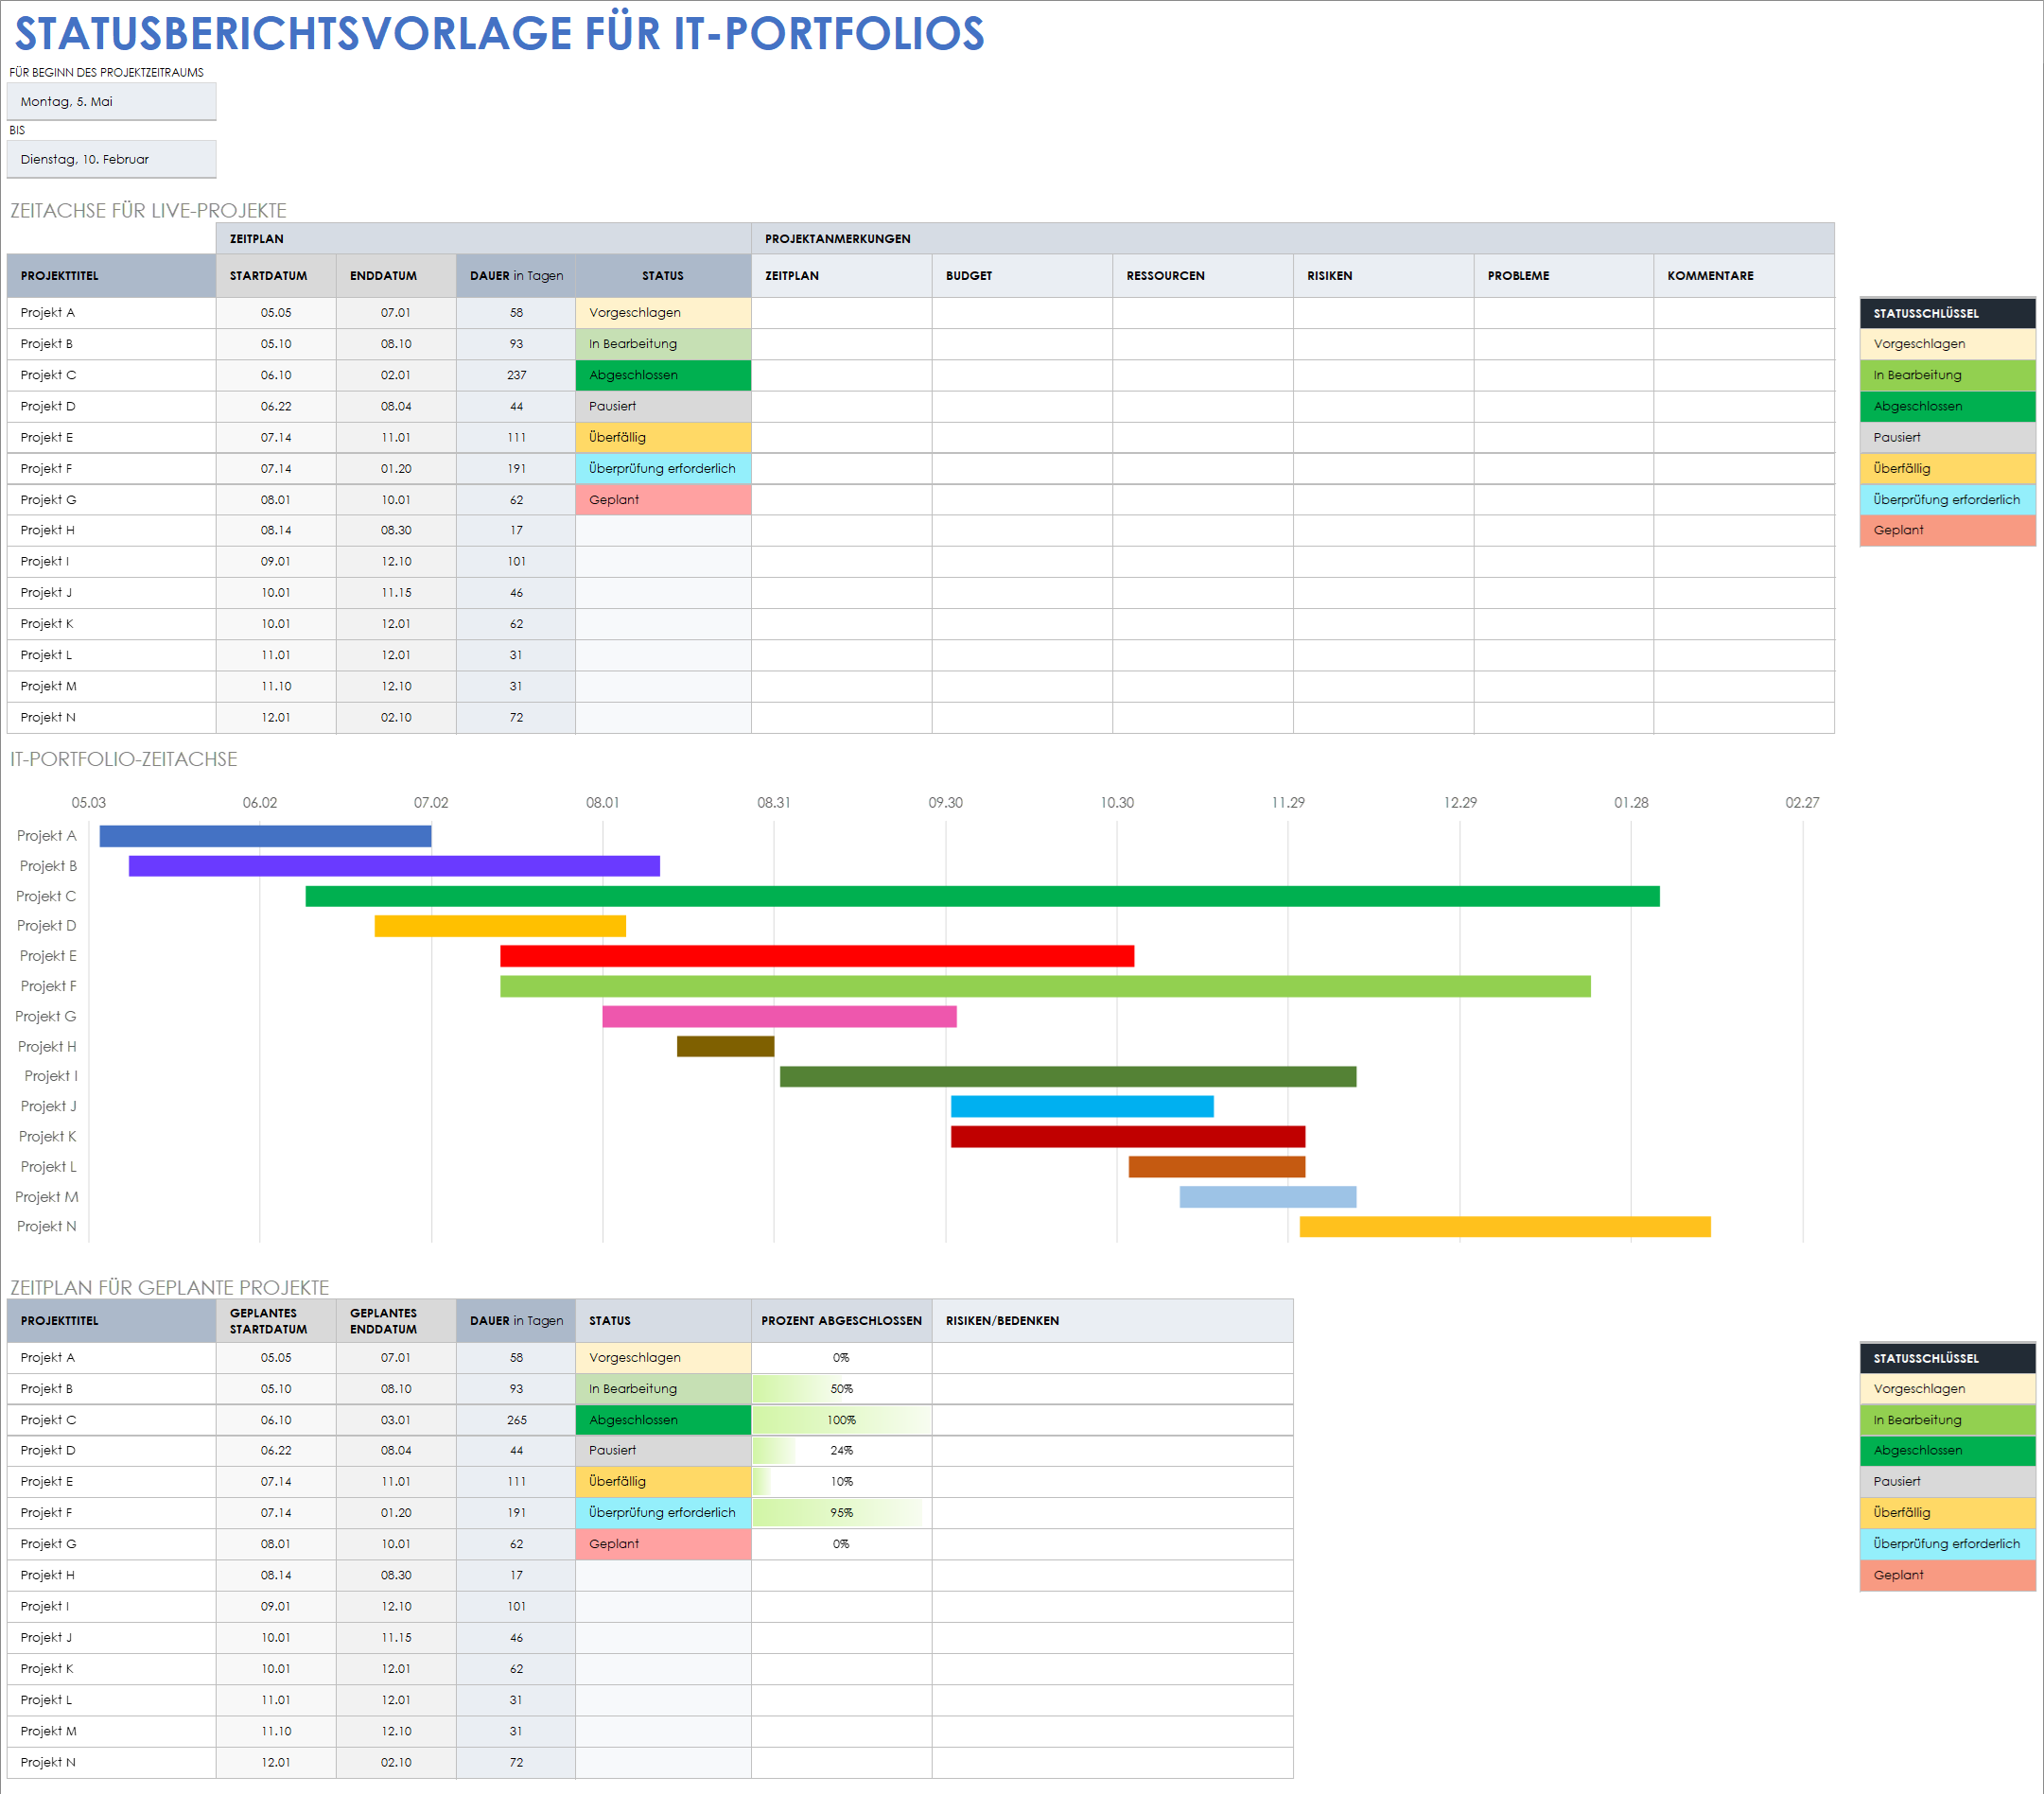Click the 'ENDDATUM' column header
Screen dimensions: 2044x1794
(x=396, y=276)
